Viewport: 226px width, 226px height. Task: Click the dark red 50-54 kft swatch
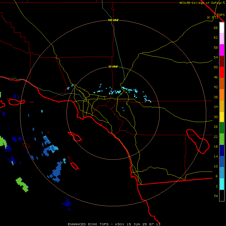(222, 61)
